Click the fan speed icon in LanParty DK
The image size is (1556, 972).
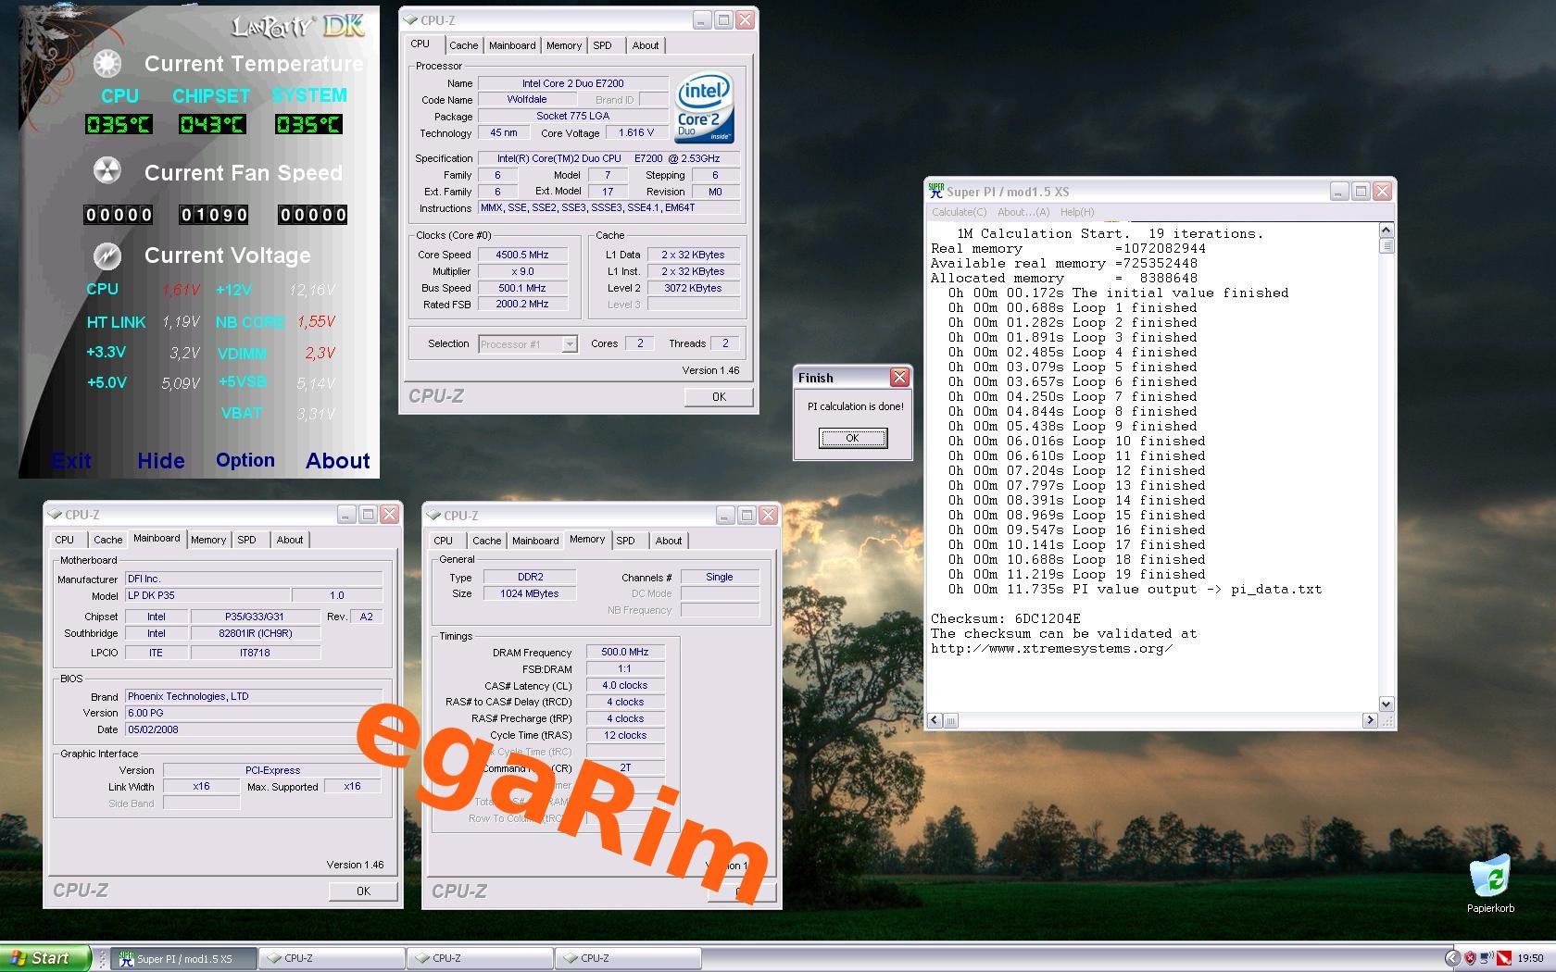(x=107, y=171)
